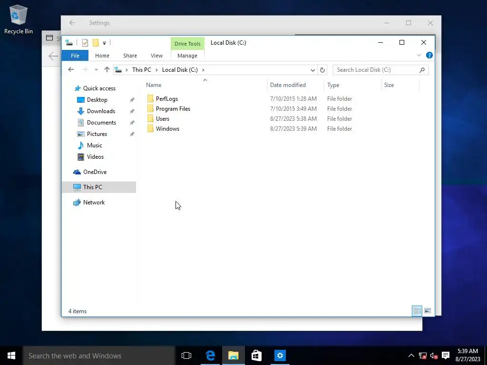Open Documents in the navigation pane
The height and width of the screenshot is (365, 487).
pyautogui.click(x=101, y=123)
